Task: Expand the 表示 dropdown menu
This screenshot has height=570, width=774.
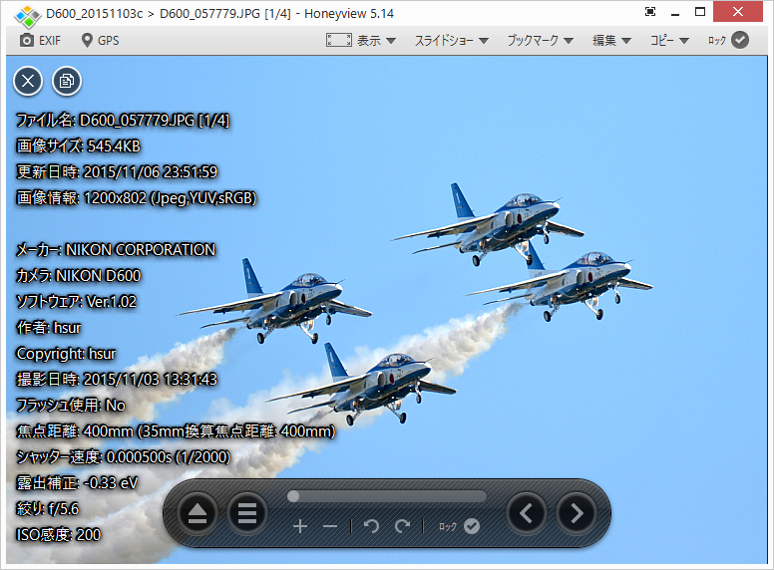Action: [362, 40]
